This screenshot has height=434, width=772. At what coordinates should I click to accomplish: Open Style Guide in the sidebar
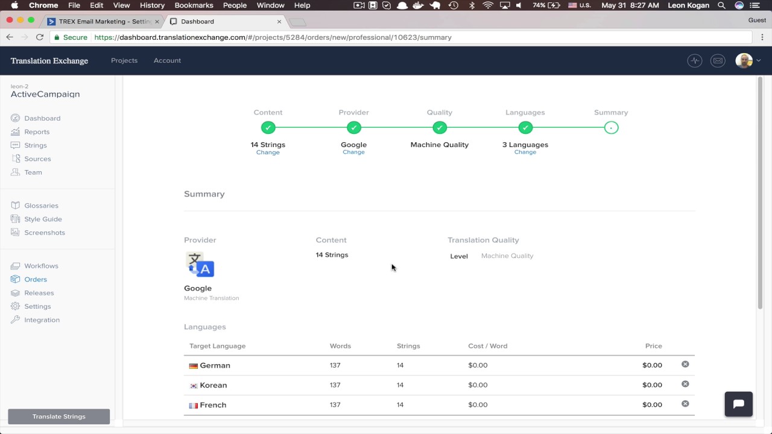click(43, 219)
